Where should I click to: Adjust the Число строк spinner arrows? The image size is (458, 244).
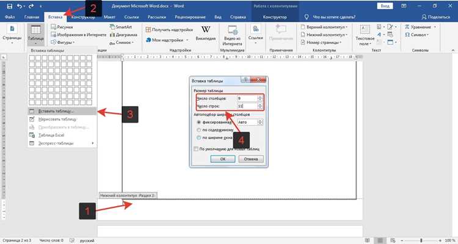[x=260, y=106]
